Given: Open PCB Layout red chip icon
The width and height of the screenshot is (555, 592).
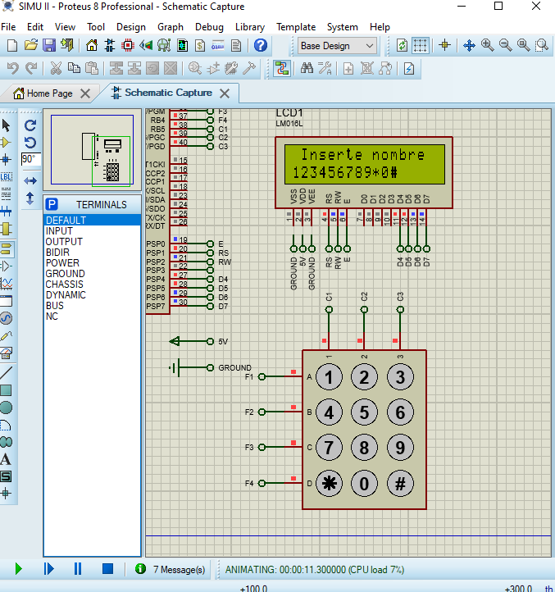Looking at the screenshot, I should (x=128, y=46).
